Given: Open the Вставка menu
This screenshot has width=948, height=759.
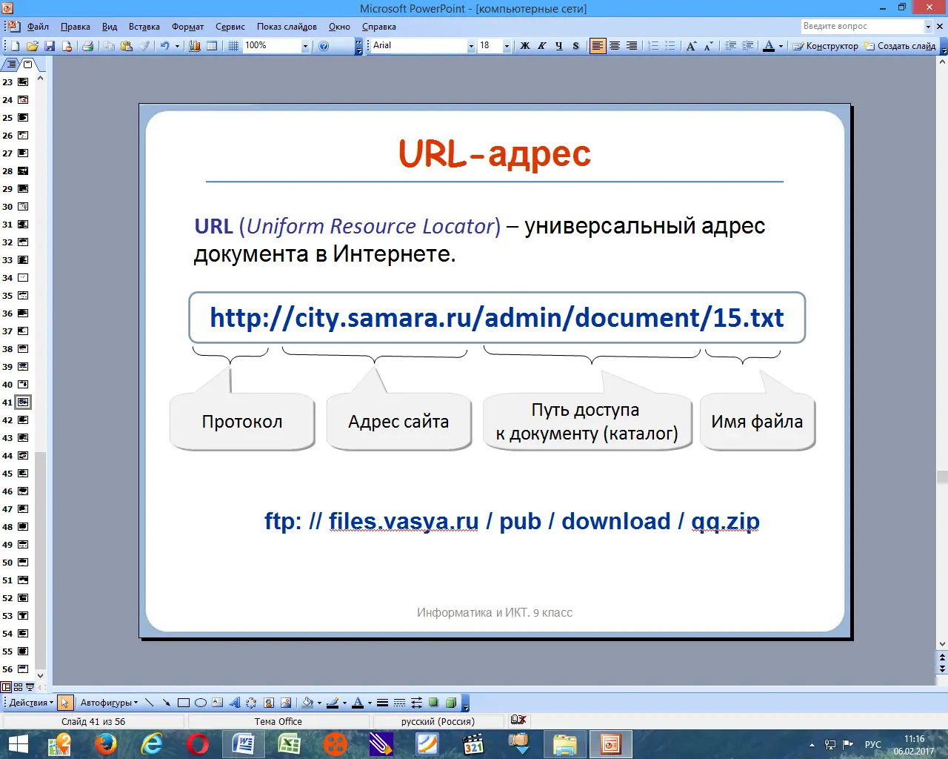Looking at the screenshot, I should click(144, 27).
